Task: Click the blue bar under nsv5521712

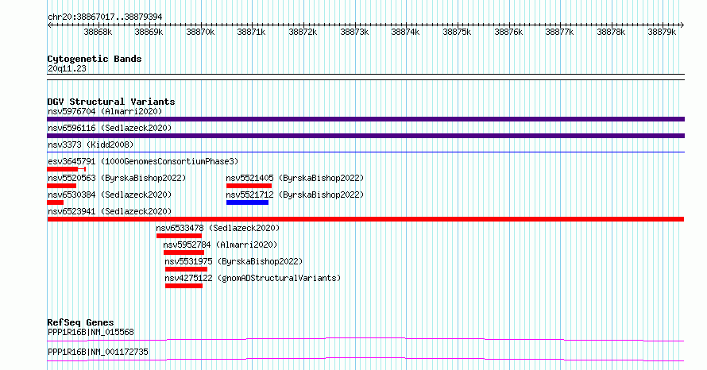Action: coord(247,202)
